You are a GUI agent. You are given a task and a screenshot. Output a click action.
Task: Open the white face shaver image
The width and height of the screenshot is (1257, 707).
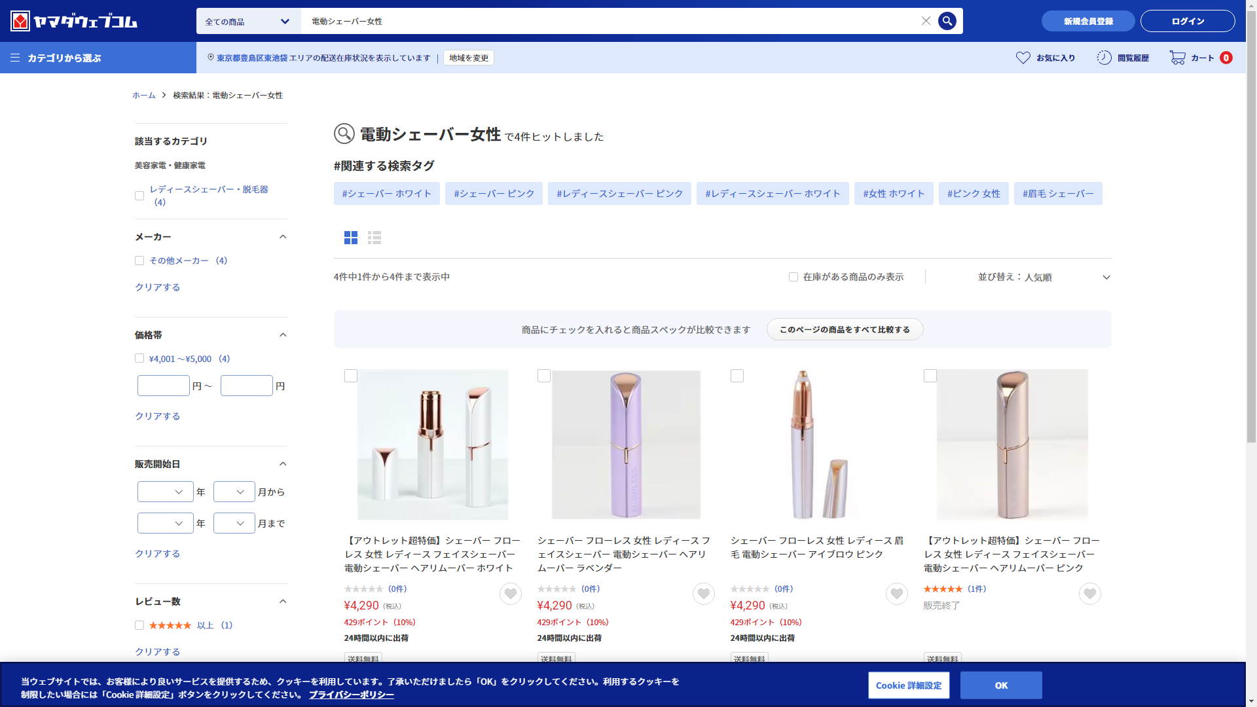[433, 444]
